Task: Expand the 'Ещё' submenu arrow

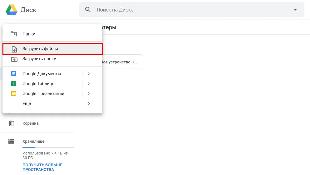Action: pyautogui.click(x=89, y=104)
